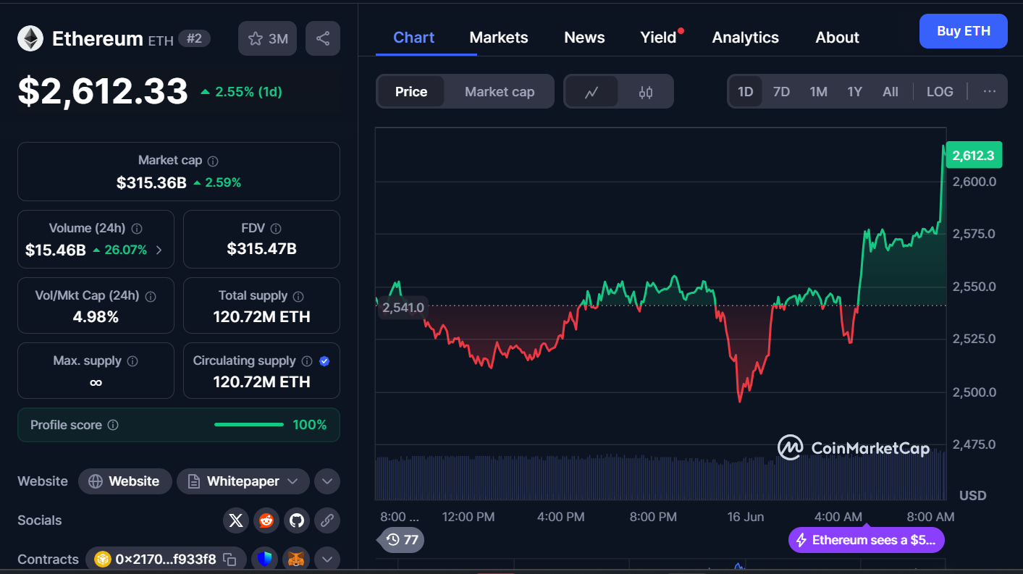
Task: Select the 1Y time range
Action: pos(855,92)
